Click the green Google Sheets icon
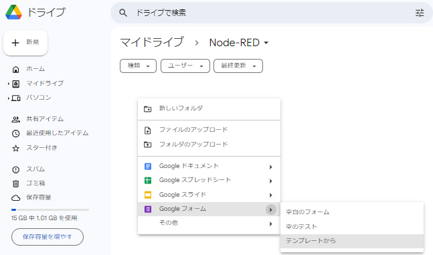 [x=148, y=181]
